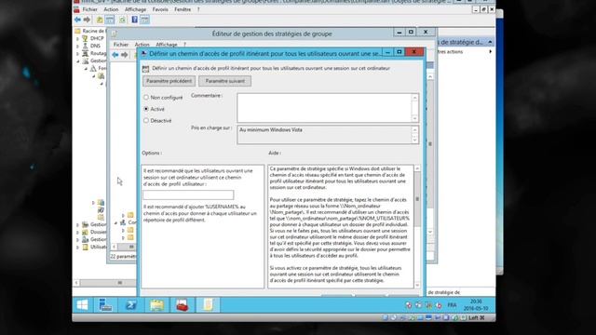Click the active document icon on taskbar
596x335 pixels.
pyautogui.click(x=208, y=304)
